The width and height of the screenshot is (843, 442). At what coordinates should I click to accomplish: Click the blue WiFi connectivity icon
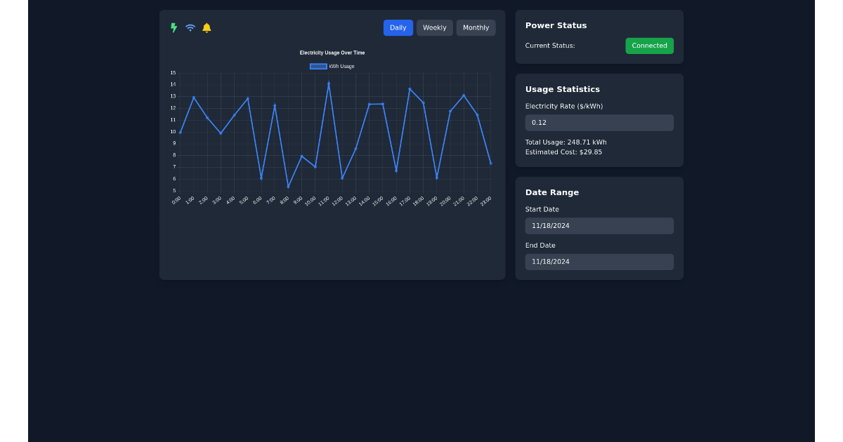coord(190,27)
